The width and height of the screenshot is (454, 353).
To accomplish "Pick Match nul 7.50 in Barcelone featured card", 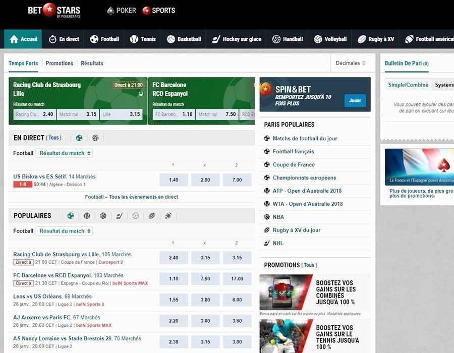I will (x=217, y=114).
